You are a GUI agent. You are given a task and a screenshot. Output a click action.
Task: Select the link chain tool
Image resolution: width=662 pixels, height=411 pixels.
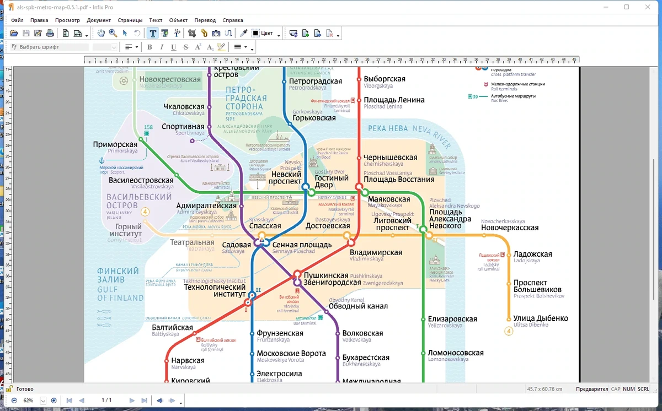pos(204,34)
